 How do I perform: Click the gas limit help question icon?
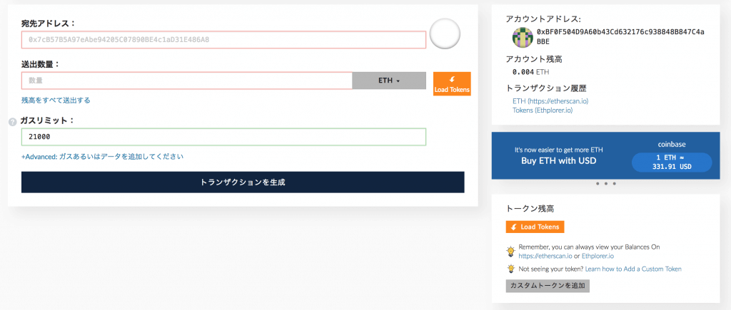(13, 122)
